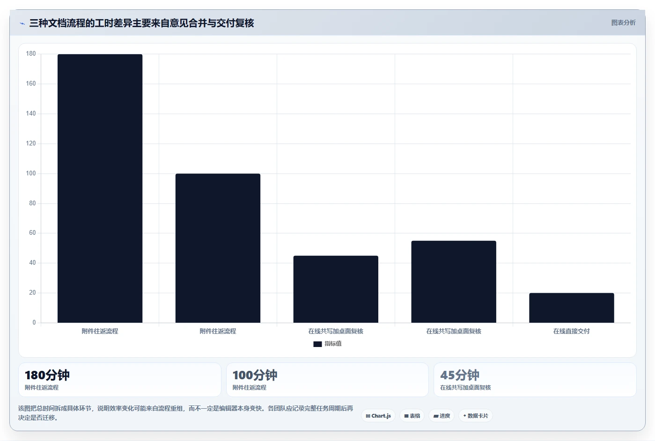
Task: Click the tallest bar reaching 180
Action: tap(100, 188)
